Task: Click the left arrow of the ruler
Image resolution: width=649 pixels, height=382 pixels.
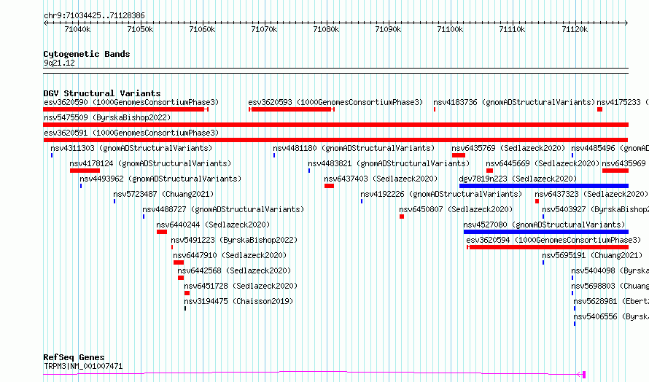Action: [x=45, y=23]
